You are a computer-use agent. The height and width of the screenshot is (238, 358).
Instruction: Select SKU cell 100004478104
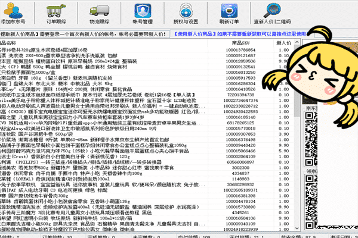pyautogui.click(x=240, y=201)
